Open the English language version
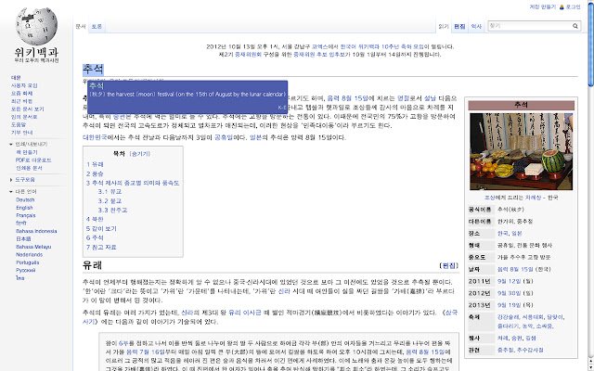The image size is (594, 371). 24,208
